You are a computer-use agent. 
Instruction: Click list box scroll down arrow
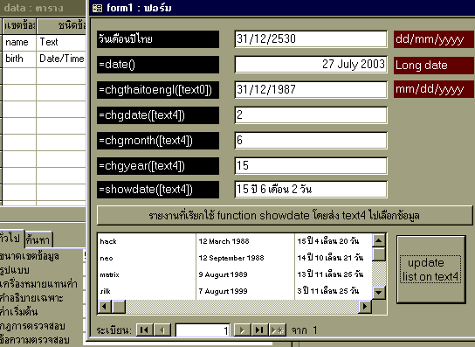tap(378, 293)
